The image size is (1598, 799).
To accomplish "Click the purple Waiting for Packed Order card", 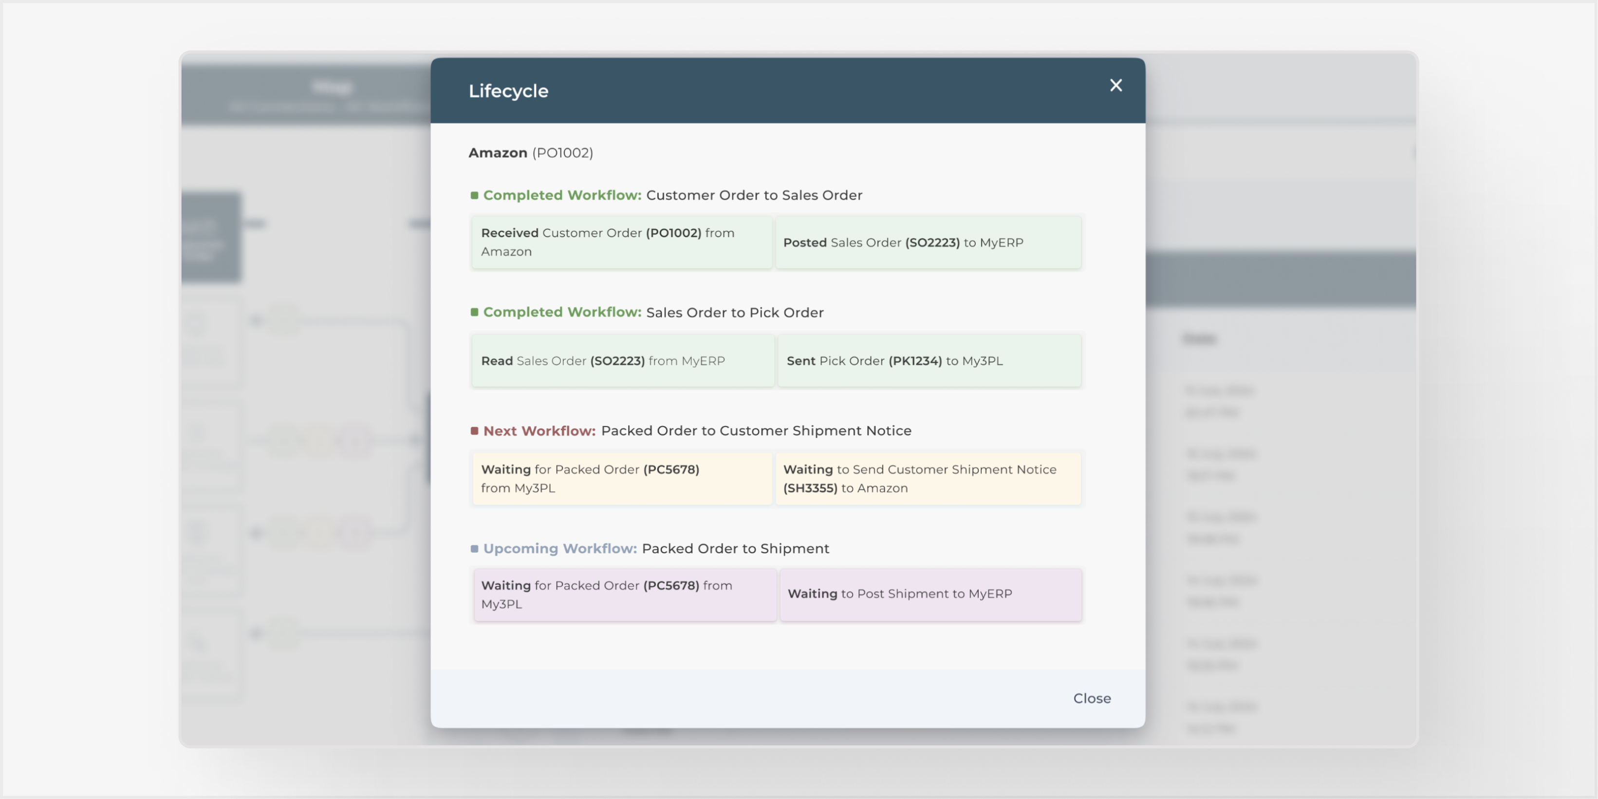I will 625,595.
